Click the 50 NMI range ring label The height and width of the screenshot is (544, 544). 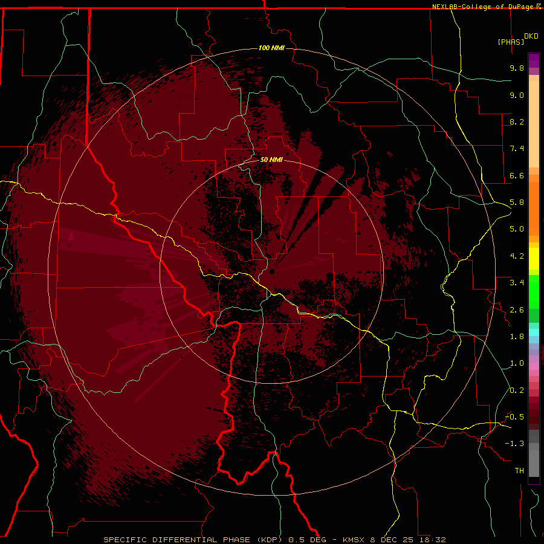271,160
